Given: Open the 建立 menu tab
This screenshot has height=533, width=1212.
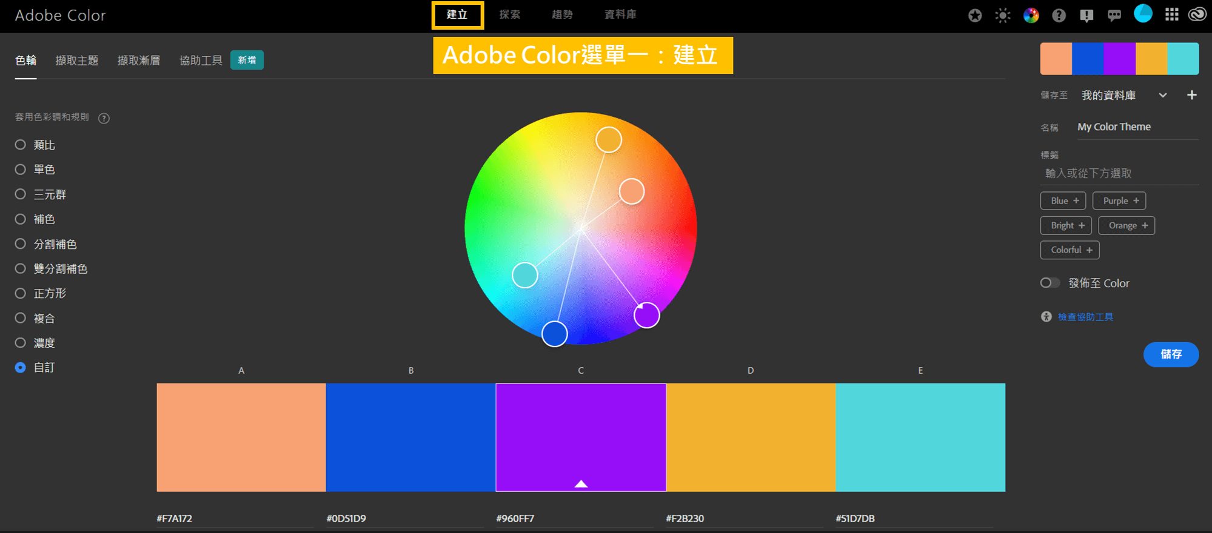Looking at the screenshot, I should pos(457,15).
